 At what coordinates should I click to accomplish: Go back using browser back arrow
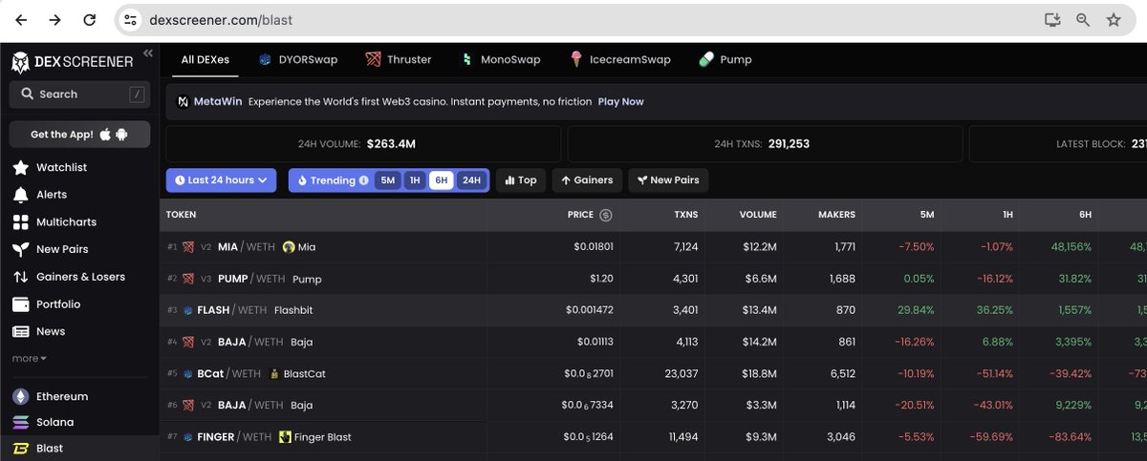(21, 19)
